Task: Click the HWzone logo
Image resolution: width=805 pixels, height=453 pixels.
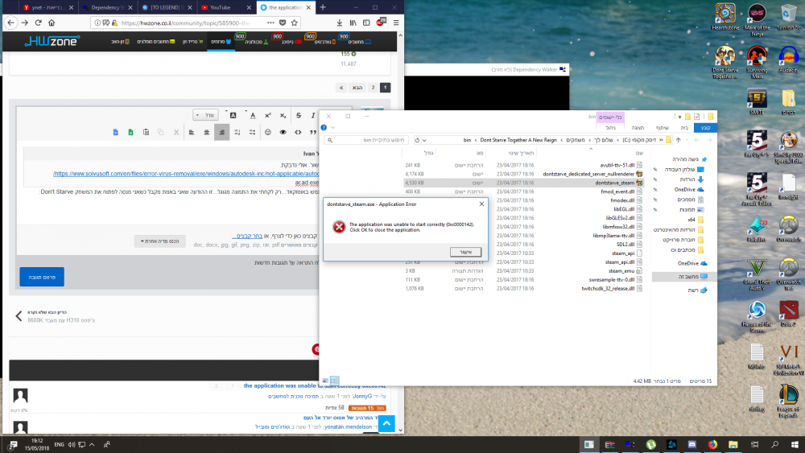Action: (52, 41)
